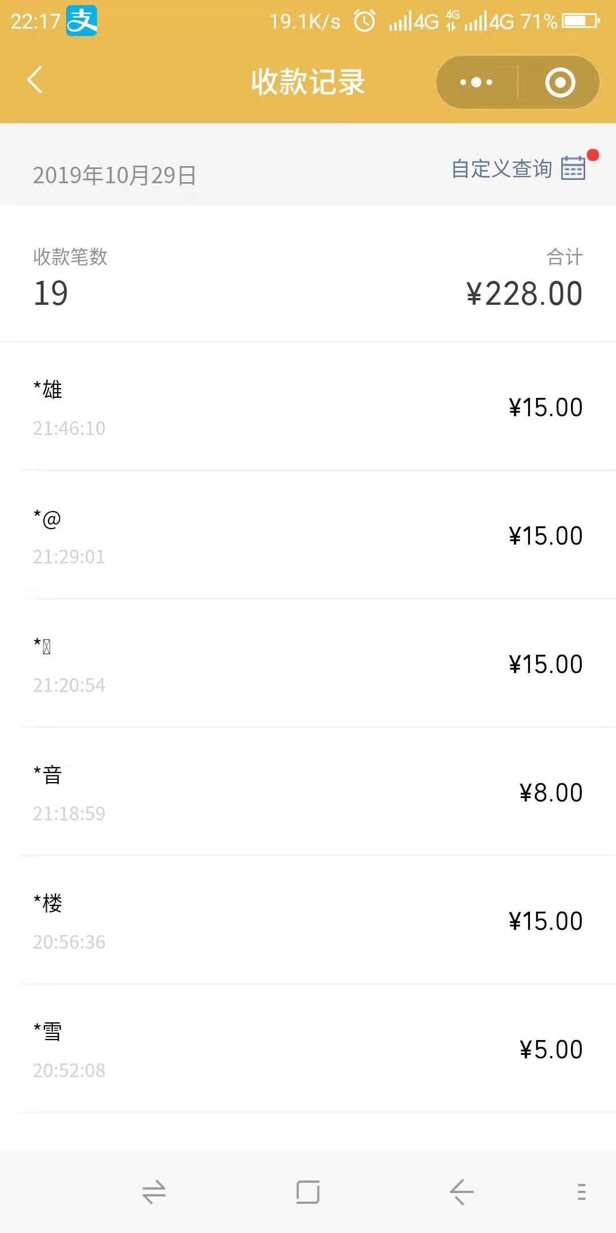The width and height of the screenshot is (616, 1233).
Task: Open the navigation bar extra menu dots
Action: [581, 1192]
